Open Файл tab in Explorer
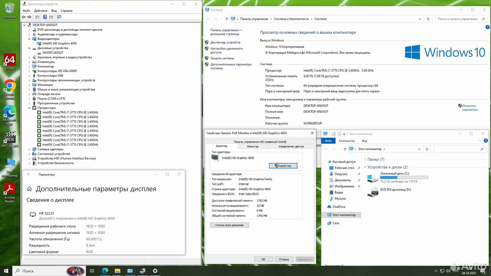Image resolution: width=491 pixels, height=276 pixels. click(328, 141)
